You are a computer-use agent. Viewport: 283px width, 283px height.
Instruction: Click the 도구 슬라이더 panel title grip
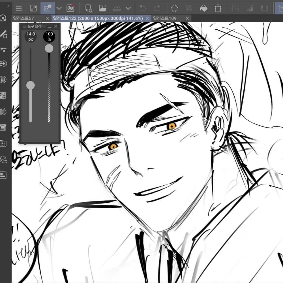(25, 26)
